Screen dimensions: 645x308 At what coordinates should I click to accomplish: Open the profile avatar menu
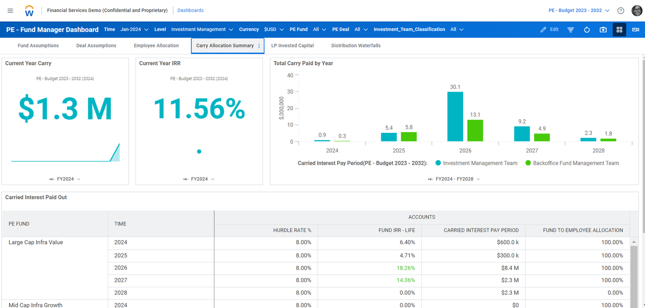coord(637,10)
